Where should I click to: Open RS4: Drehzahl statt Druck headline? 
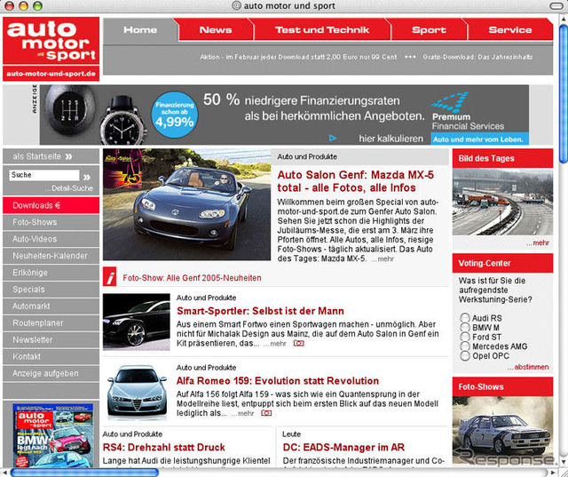(x=163, y=448)
